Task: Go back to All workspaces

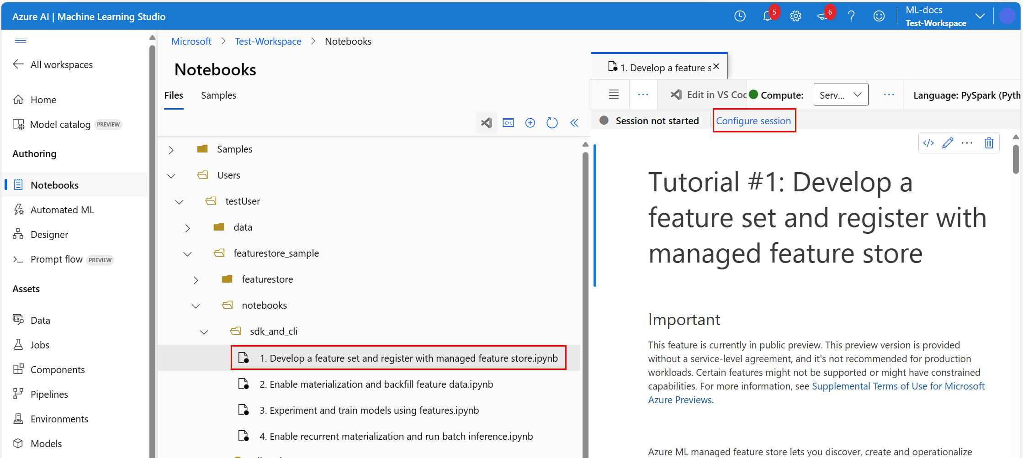Action: click(53, 64)
